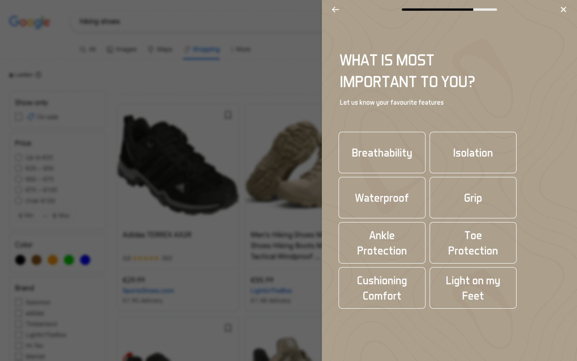The width and height of the screenshot is (577, 361).
Task: Click the Google logo
Action: tap(29, 22)
